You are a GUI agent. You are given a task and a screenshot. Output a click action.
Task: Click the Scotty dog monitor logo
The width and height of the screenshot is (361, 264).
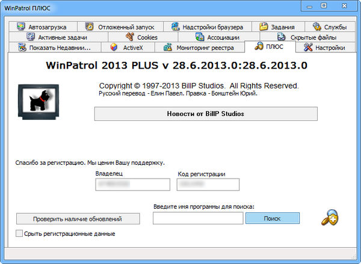coord(39,102)
